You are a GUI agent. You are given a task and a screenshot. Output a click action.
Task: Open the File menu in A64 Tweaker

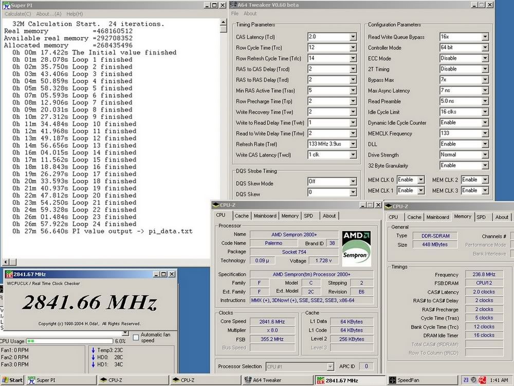tap(235, 13)
